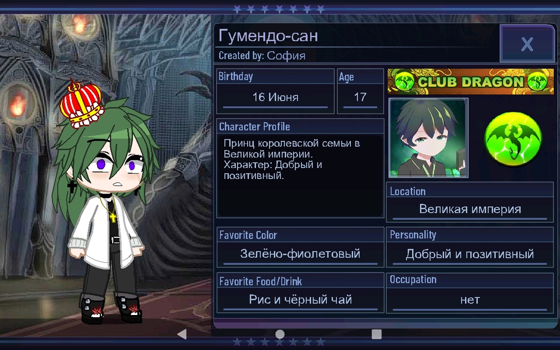Viewport: 560px width, 350px height.
Task: Tap the Android back triangle icon
Action: click(x=182, y=334)
